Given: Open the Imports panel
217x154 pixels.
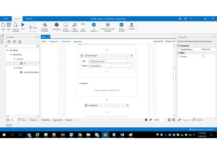Looking at the screenshot, I should (69, 120).
